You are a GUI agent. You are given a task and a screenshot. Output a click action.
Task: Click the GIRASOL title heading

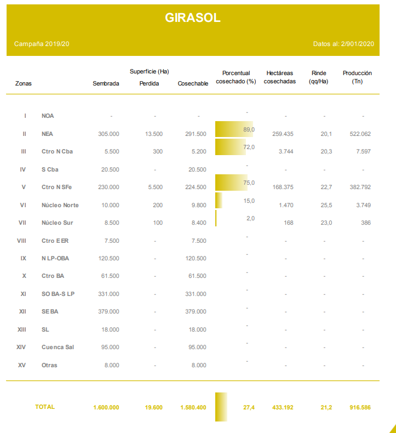point(193,18)
